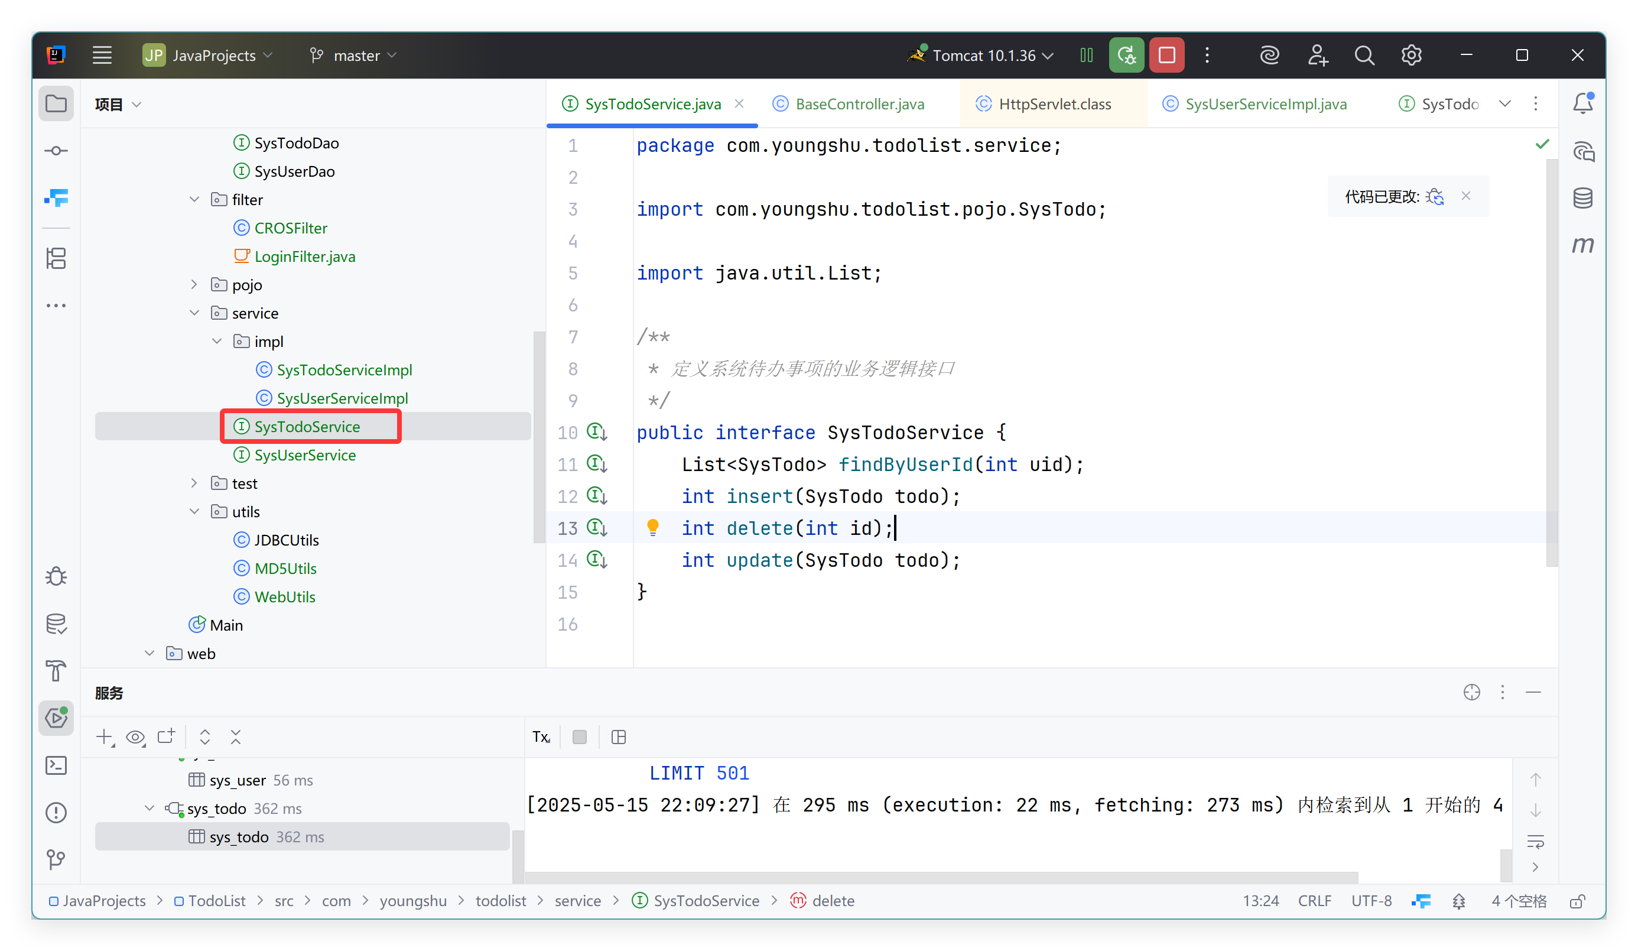
Task: Click the lightbulb intention on line 13
Action: 652,527
